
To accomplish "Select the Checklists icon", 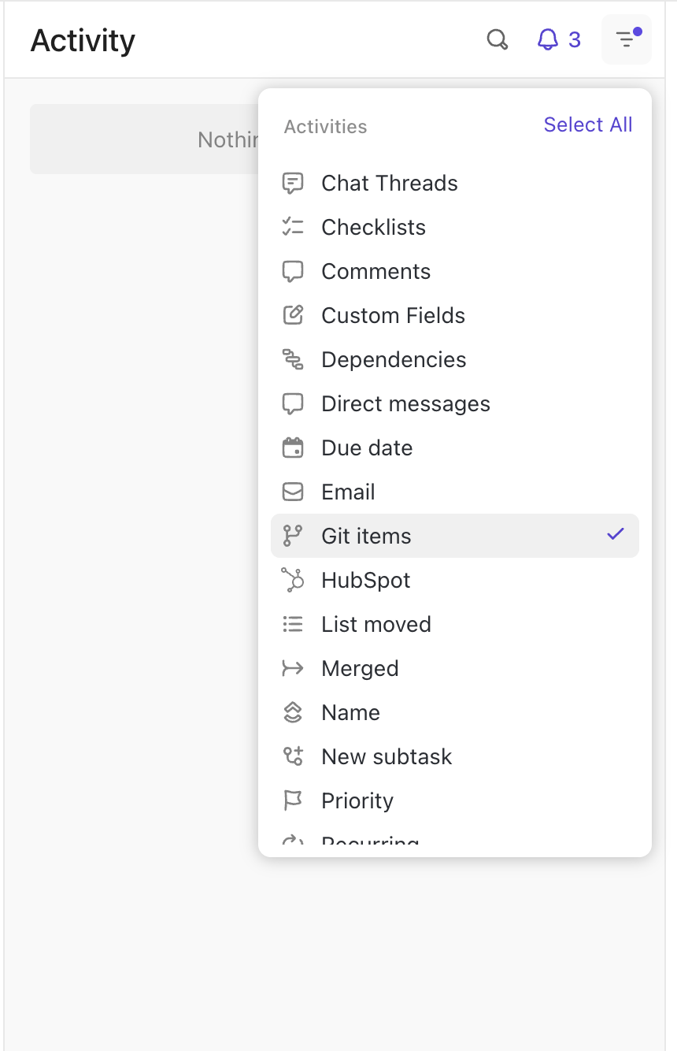I will coord(292,227).
